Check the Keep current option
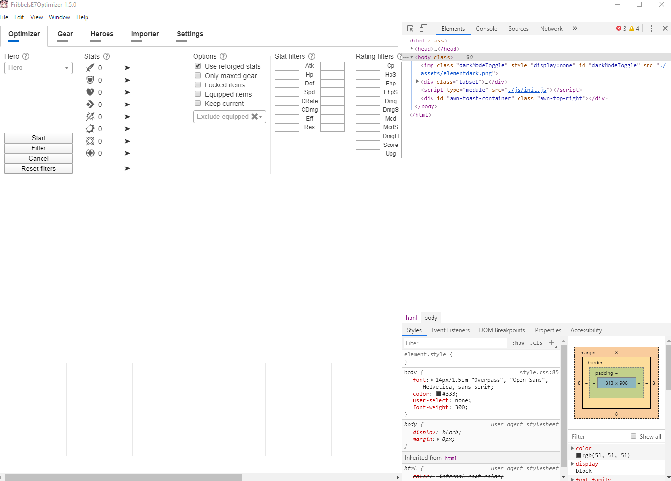Screen dimensions: 671x481 point(198,104)
